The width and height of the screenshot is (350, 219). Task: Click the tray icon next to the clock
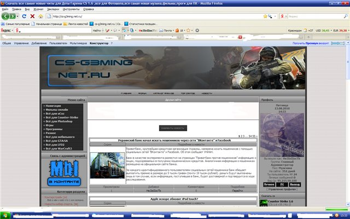[337, 216]
